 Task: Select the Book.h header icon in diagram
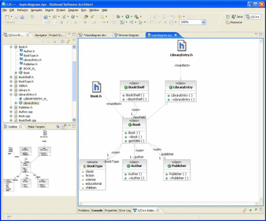96,87
